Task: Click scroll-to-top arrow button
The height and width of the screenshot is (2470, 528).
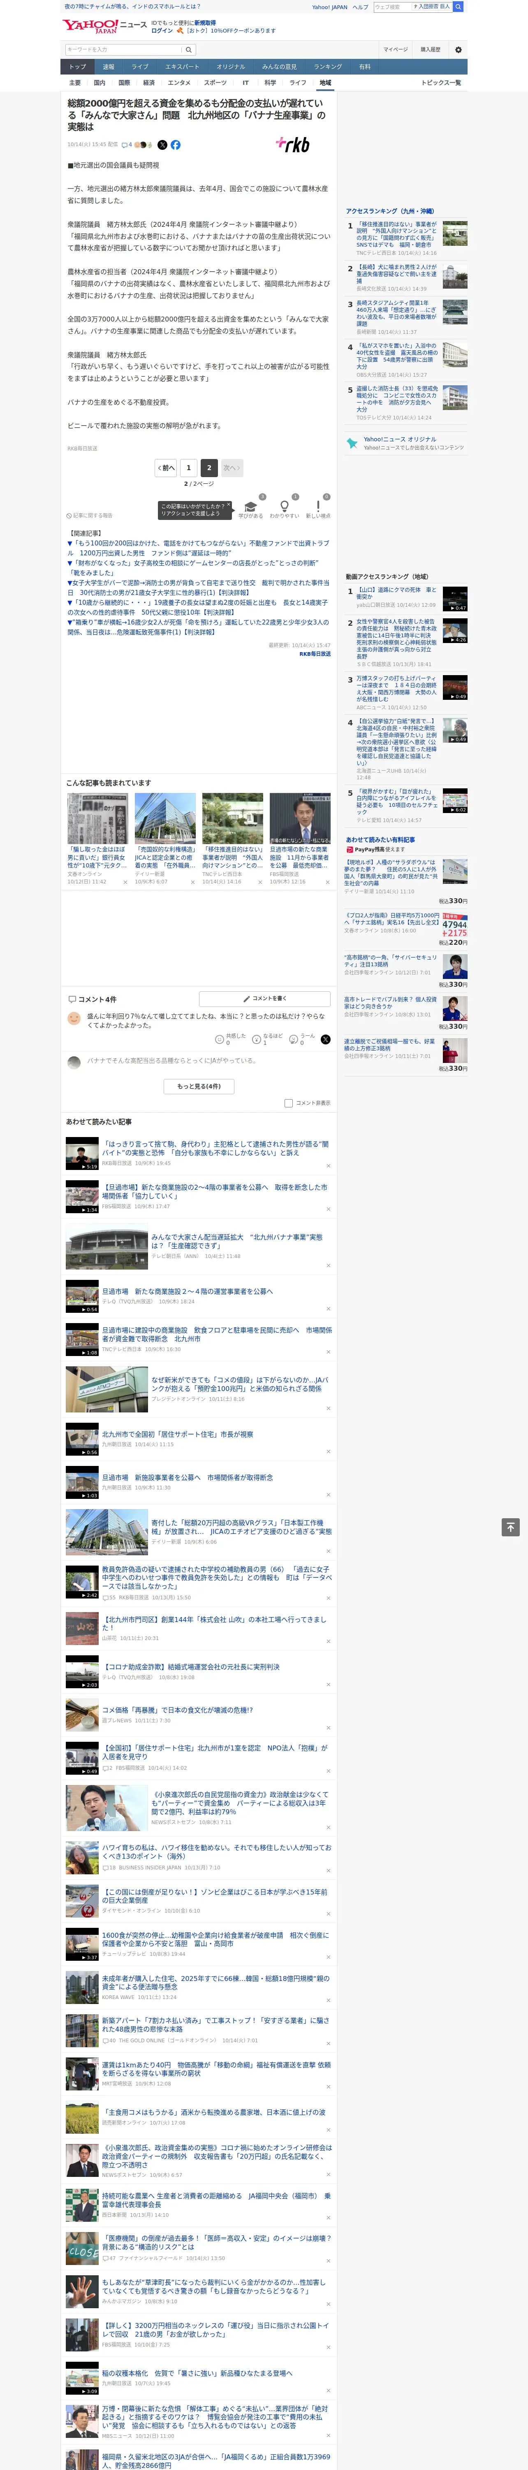Action: coord(511,1526)
